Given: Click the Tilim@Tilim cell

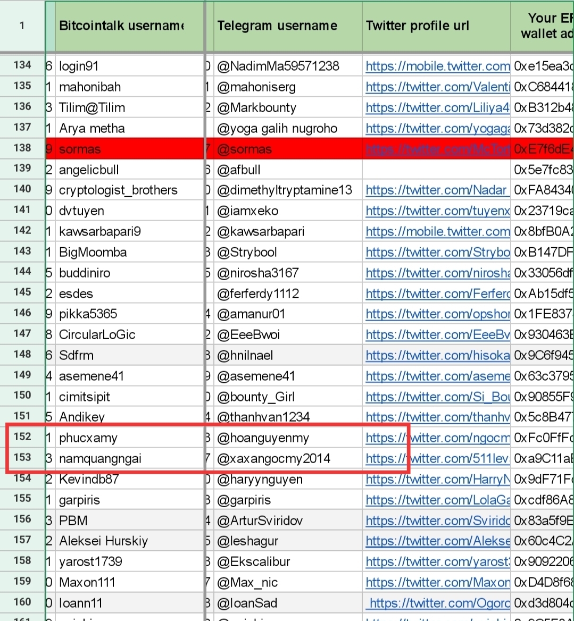Looking at the screenshot, I should pos(129,107).
